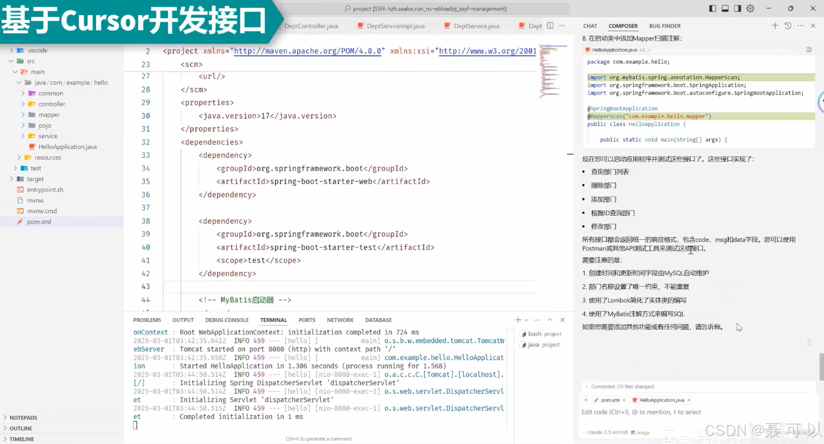Open HelloApplication.java in explorer

(x=67, y=147)
